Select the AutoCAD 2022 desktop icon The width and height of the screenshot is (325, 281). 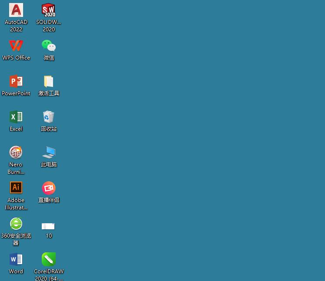[x=16, y=10]
